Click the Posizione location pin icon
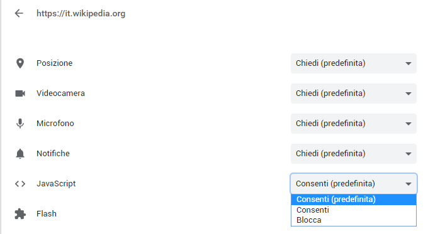 click(x=20, y=63)
